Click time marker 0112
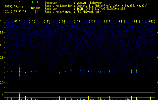This screenshot has width=158, height=100. 32,21
